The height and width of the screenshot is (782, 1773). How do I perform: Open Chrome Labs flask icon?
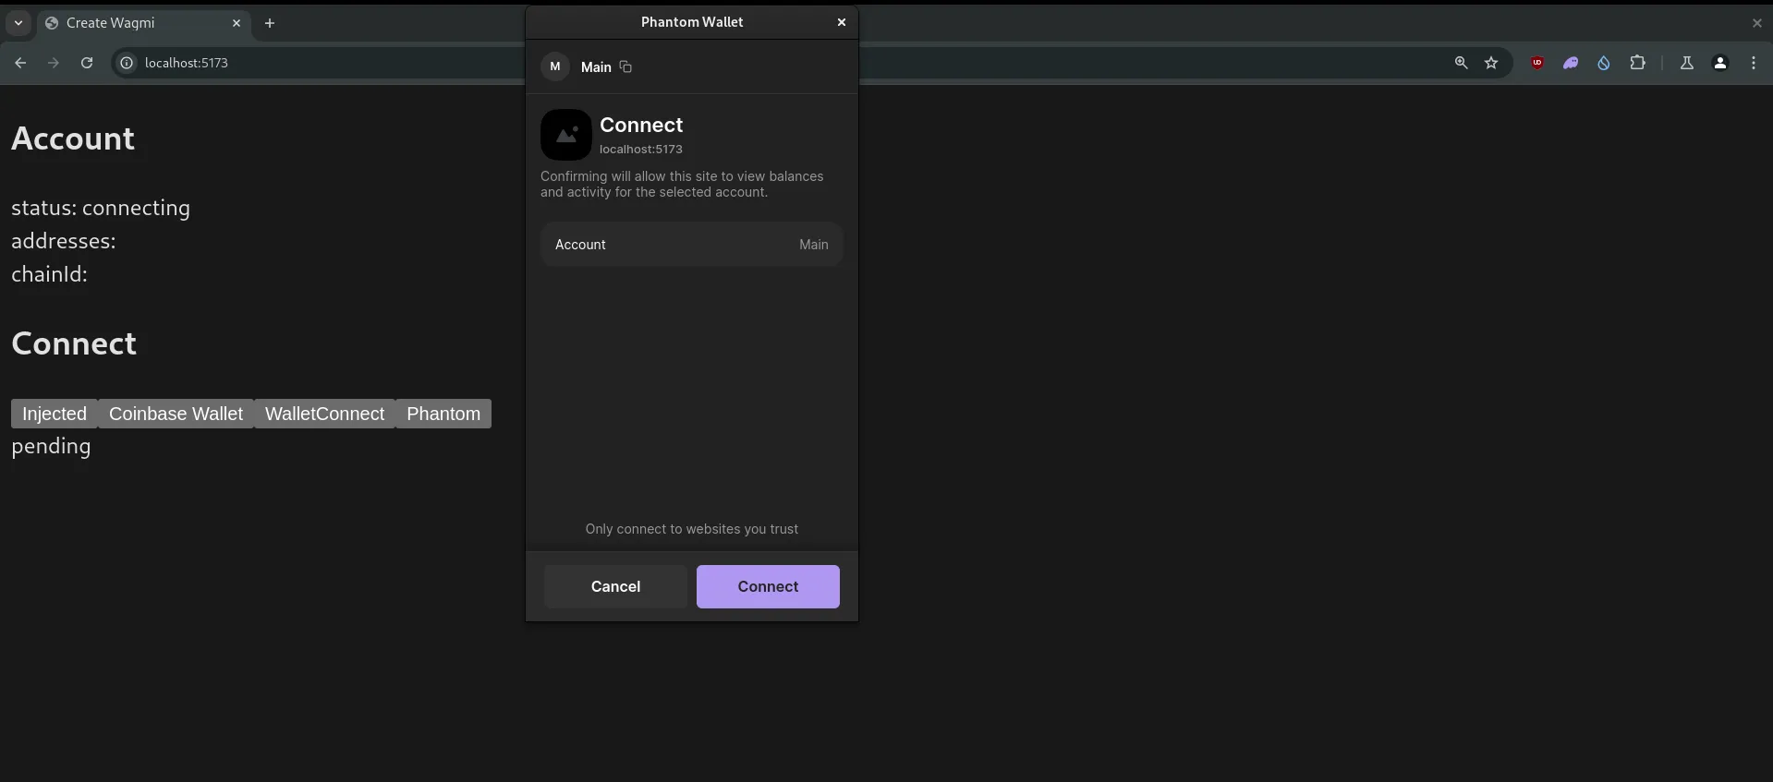click(1686, 63)
